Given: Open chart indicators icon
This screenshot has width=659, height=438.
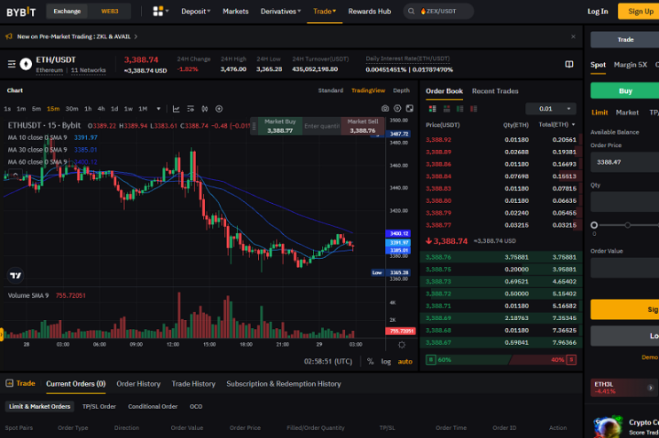Looking at the screenshot, I should (177, 109).
